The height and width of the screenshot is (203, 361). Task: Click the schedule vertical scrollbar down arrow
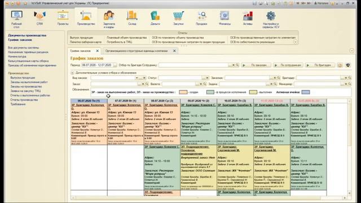coord(350,193)
